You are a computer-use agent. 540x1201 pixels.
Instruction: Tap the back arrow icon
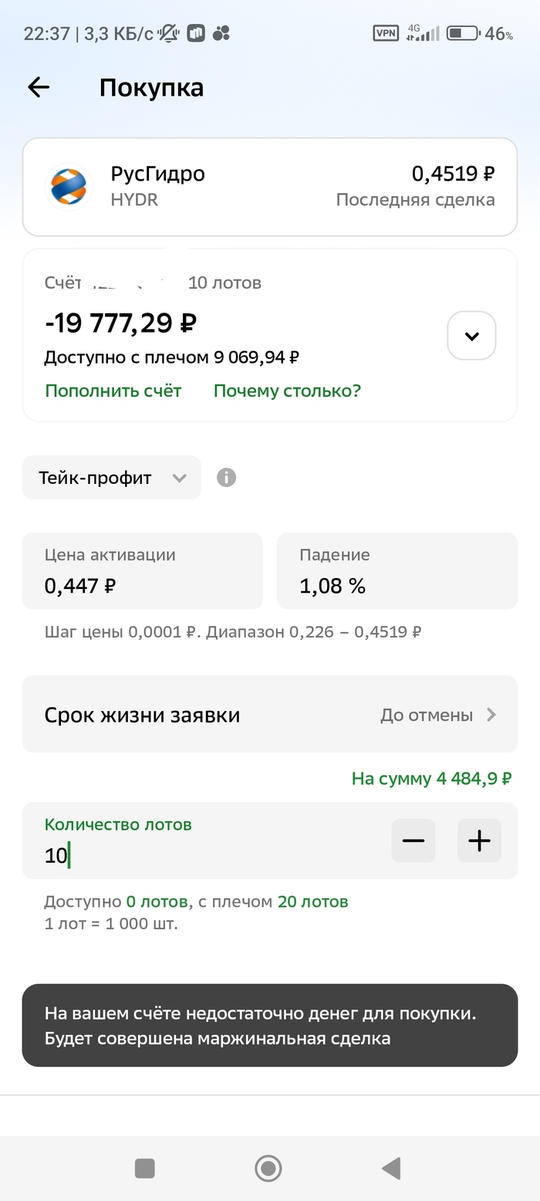(x=39, y=87)
